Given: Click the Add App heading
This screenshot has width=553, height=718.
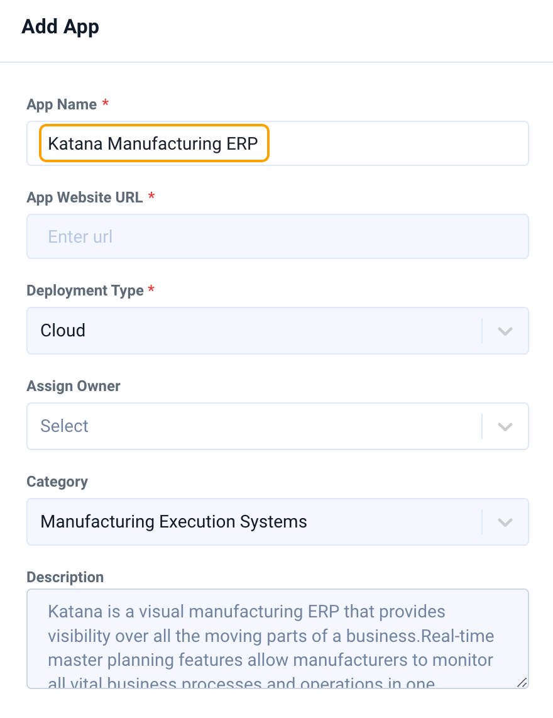Looking at the screenshot, I should click(x=60, y=27).
